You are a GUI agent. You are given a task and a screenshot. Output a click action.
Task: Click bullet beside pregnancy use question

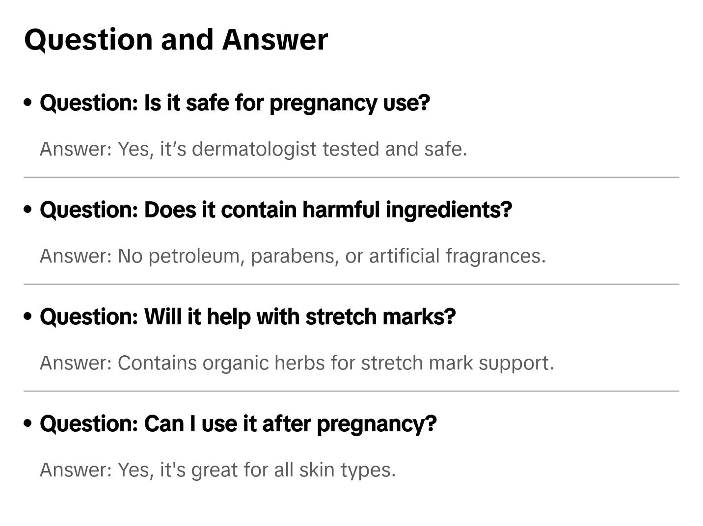tap(28, 103)
